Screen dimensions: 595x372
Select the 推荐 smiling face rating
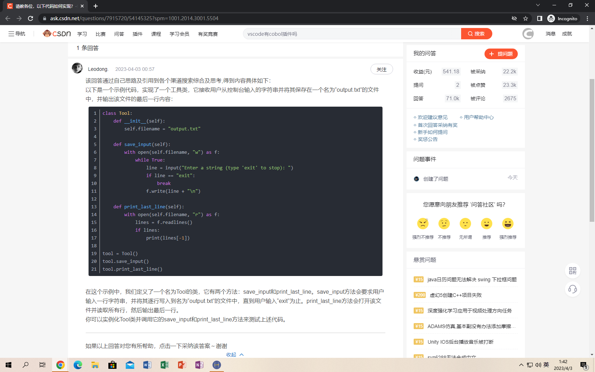(487, 224)
